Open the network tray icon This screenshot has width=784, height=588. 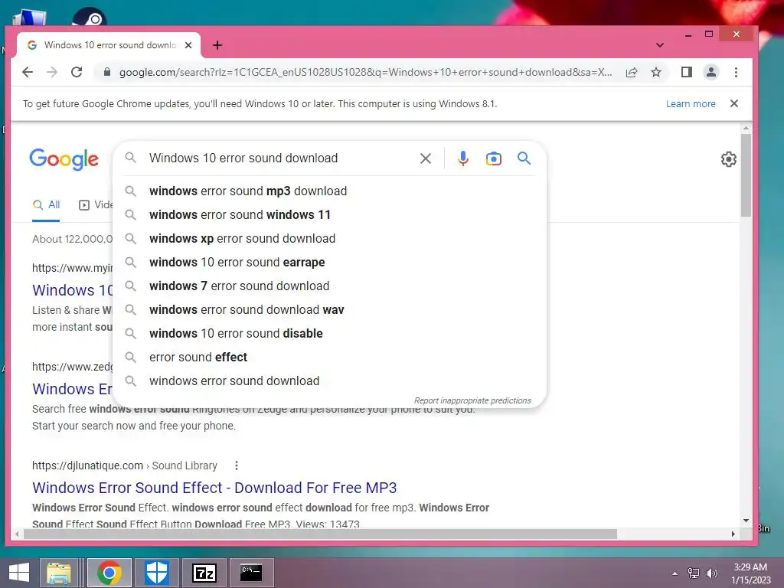click(694, 573)
